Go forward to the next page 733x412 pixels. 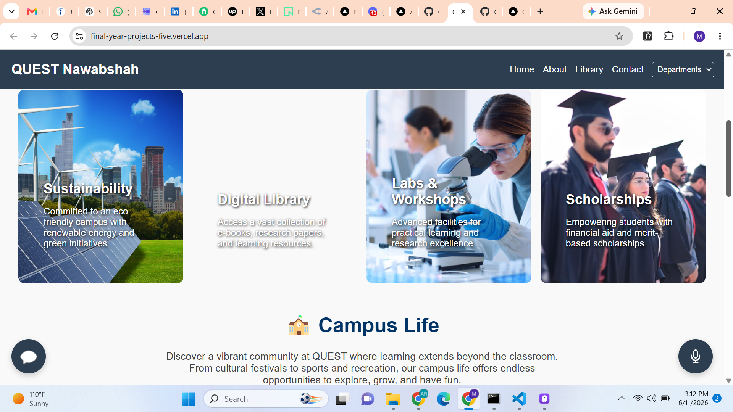34,36
